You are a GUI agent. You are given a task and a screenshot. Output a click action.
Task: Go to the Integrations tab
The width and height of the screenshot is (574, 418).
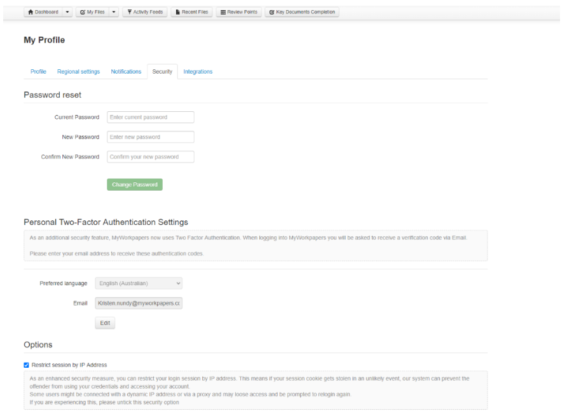pyautogui.click(x=198, y=72)
